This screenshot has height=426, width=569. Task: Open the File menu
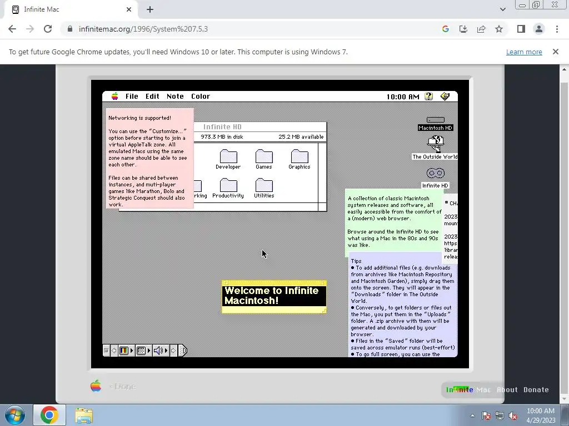pyautogui.click(x=132, y=97)
